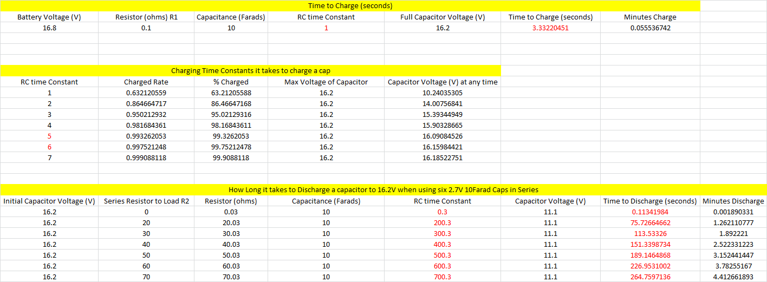Select capacitor voltage 16.18522751
This screenshot has width=767, height=282.
point(443,158)
